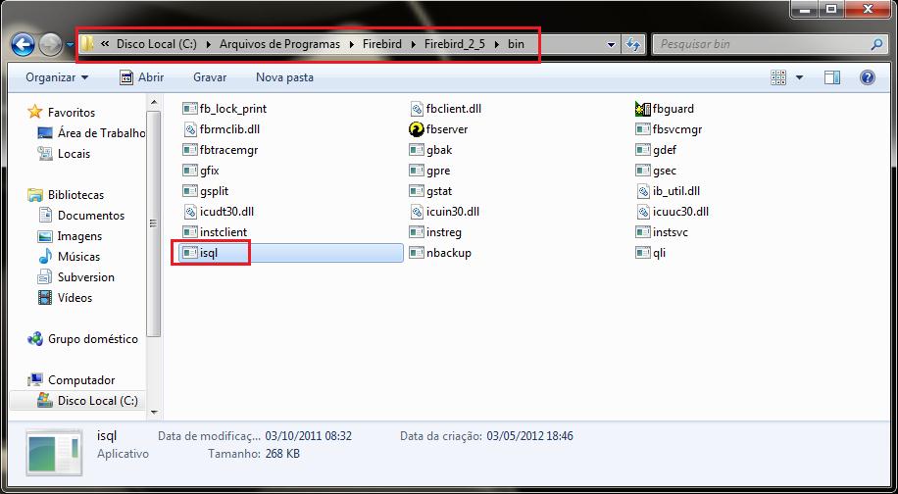Select the Firebird breadcrumb segment
This screenshot has width=898, height=494.
pos(382,44)
